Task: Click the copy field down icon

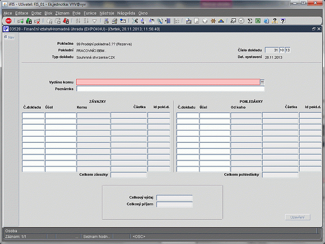Action: 143,21
